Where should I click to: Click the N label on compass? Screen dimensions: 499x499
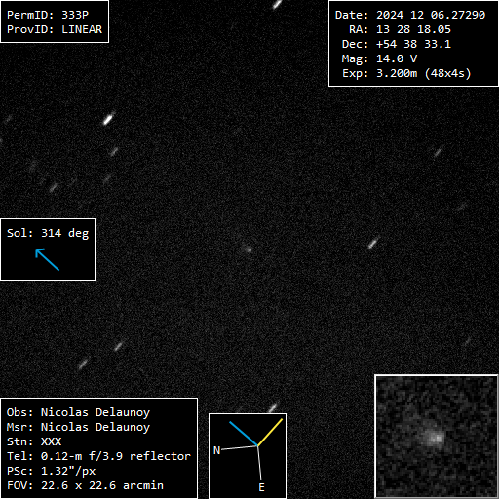point(216,450)
